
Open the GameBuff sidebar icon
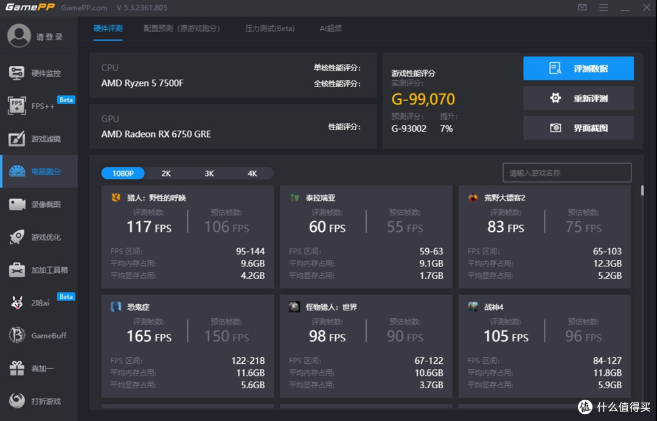(17, 335)
